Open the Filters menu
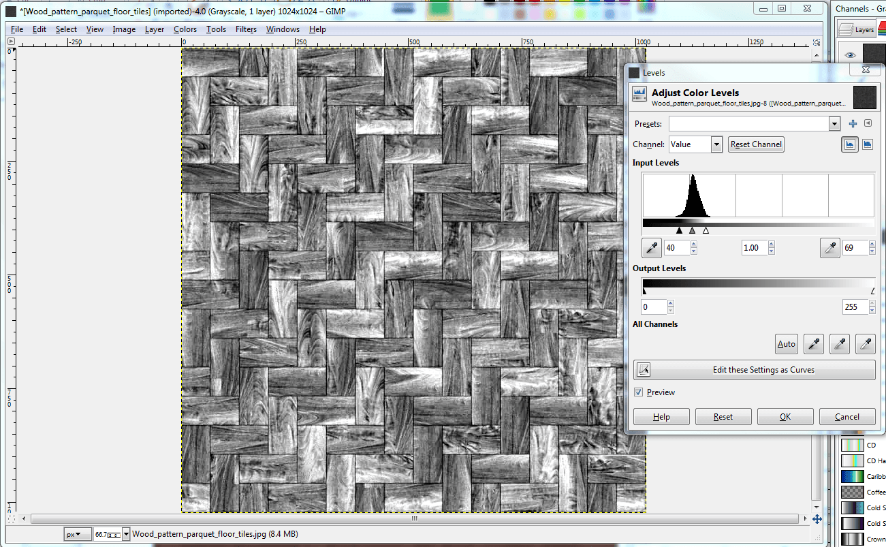Viewport: 886px width, 547px height. pos(246,29)
